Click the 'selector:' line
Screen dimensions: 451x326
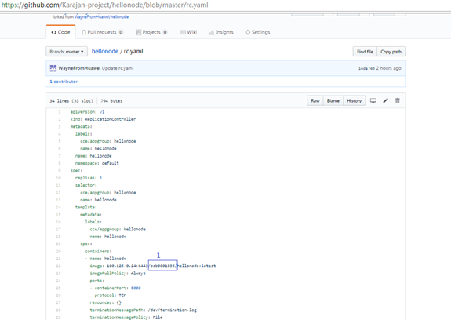point(86,186)
